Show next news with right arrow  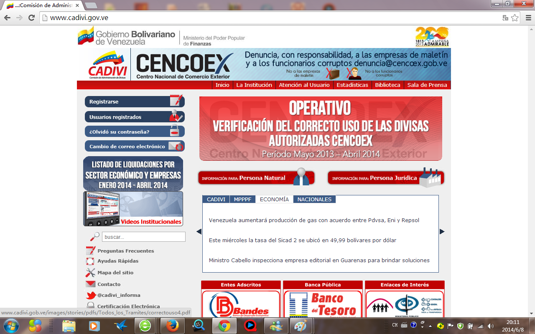click(442, 231)
